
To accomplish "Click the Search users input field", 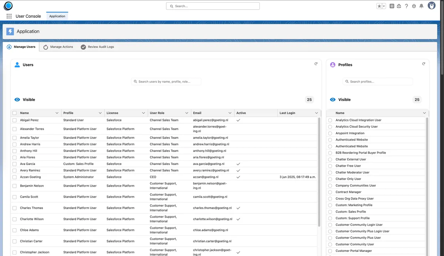I will click(x=166, y=82).
